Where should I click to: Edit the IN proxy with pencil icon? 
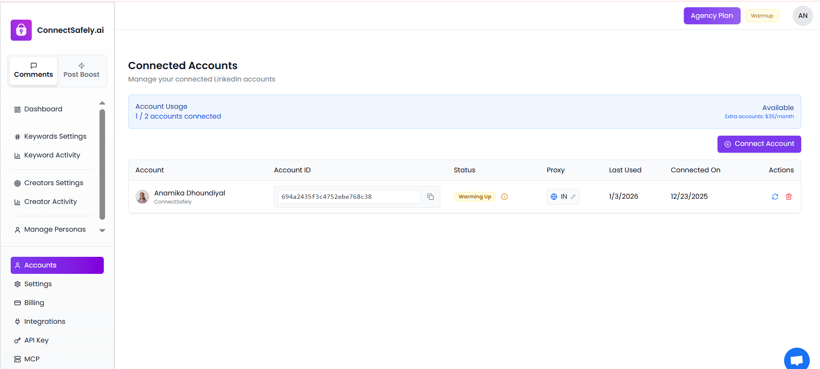573,197
